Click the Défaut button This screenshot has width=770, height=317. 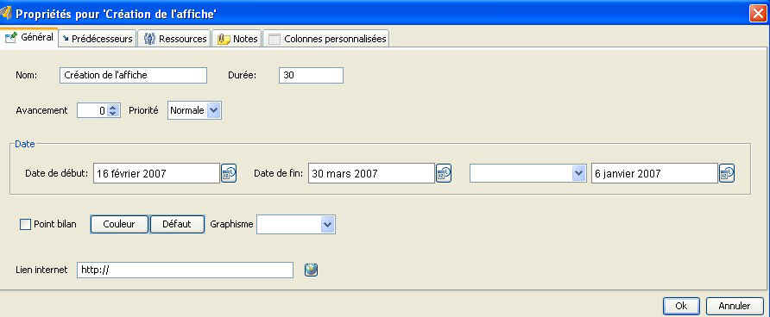tap(177, 225)
